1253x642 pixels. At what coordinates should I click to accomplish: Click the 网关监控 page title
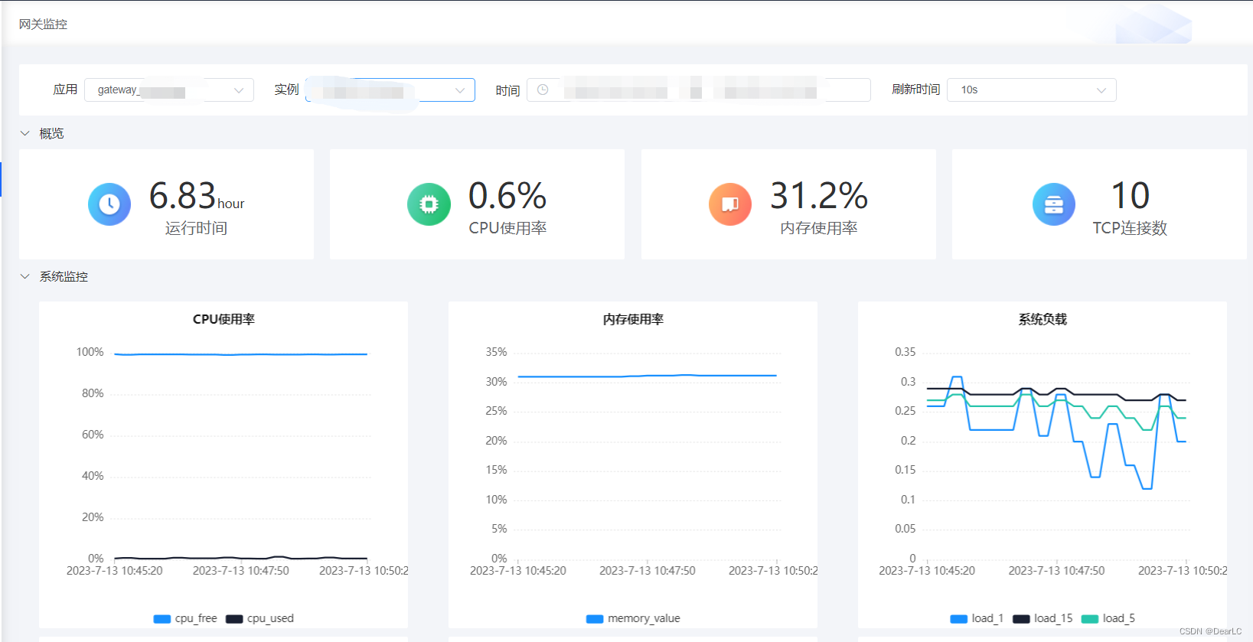coord(43,24)
